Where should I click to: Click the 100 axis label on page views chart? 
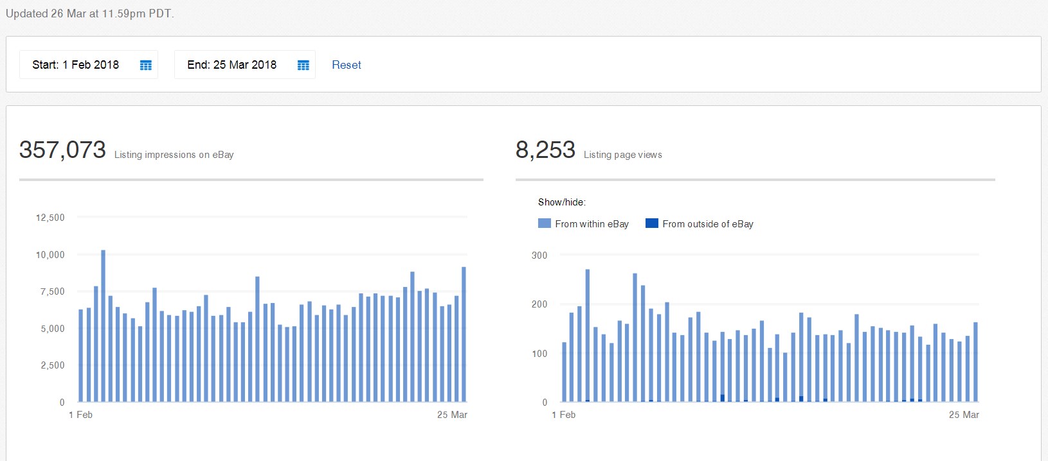[539, 354]
